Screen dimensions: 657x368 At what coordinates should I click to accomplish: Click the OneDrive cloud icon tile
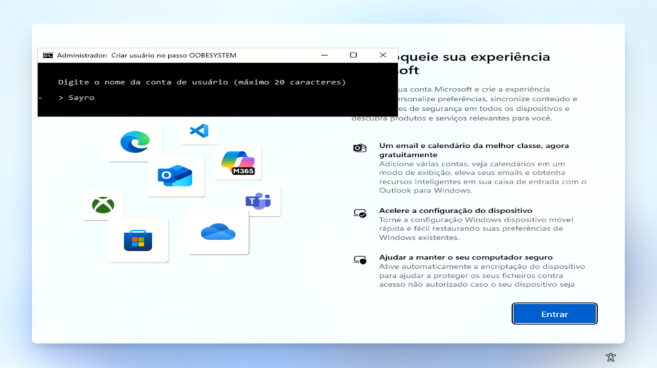coord(218,232)
